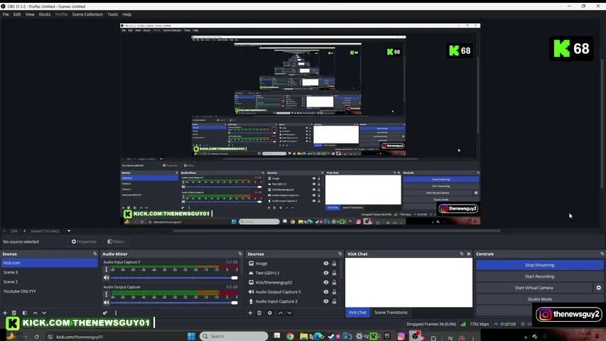
Task: Expand the preview scaling dropdown arrow
Action: [x=69, y=231]
